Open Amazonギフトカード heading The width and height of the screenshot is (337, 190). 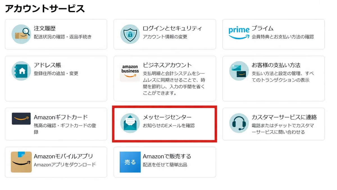61,117
